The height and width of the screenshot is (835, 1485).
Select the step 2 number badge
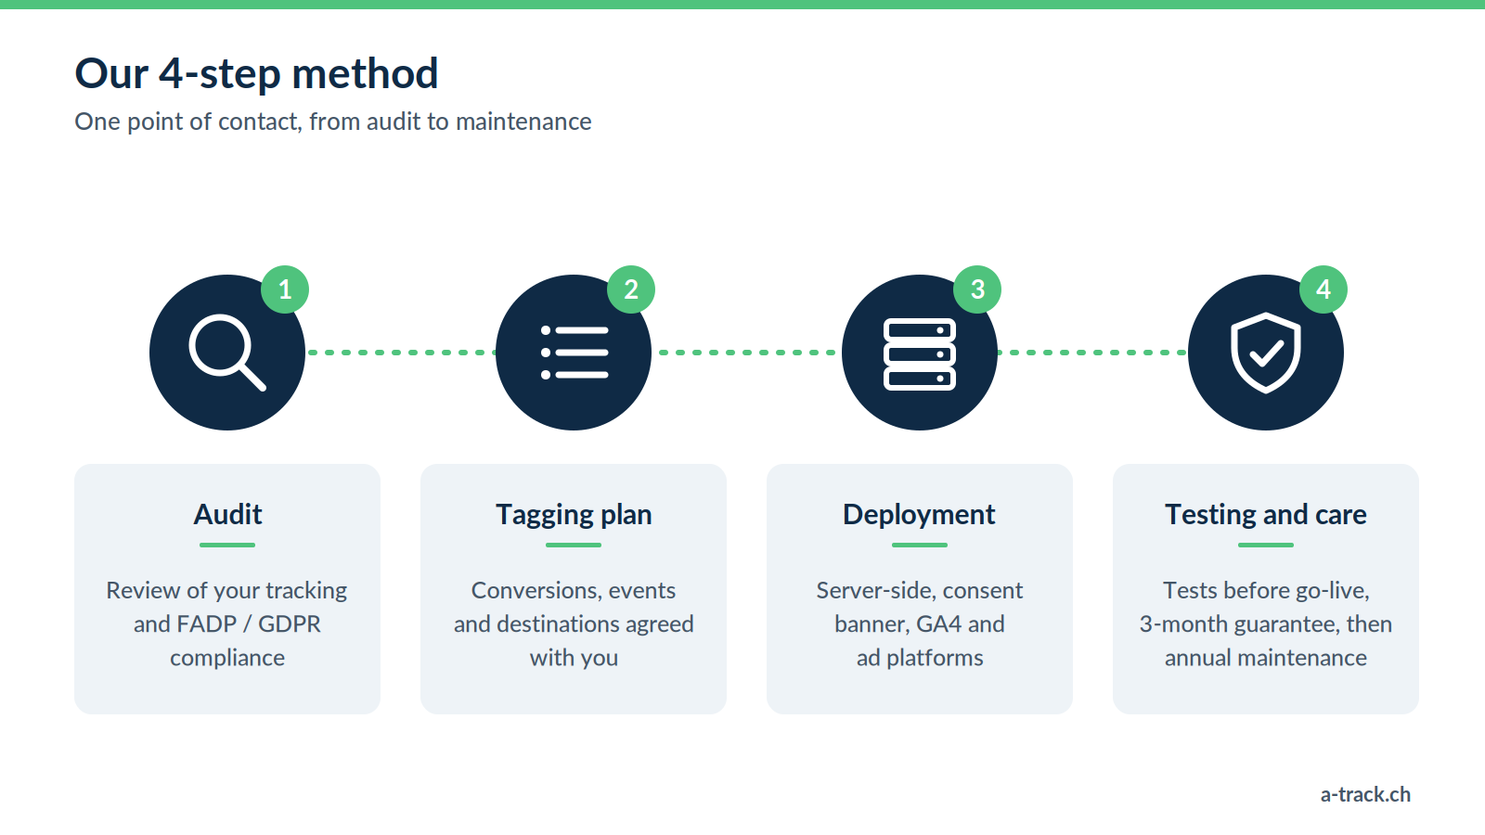[631, 289]
